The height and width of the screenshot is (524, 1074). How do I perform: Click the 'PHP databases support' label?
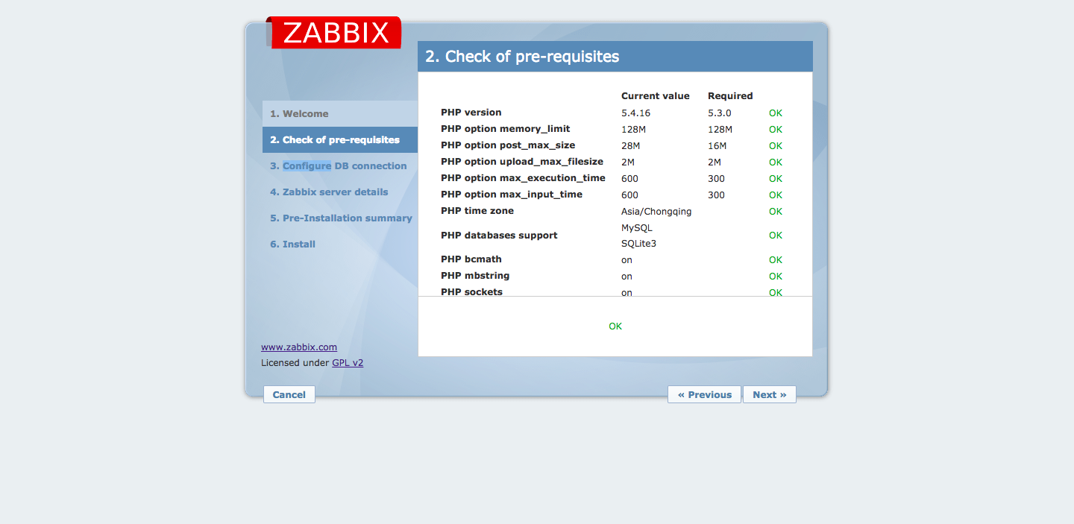(x=499, y=236)
